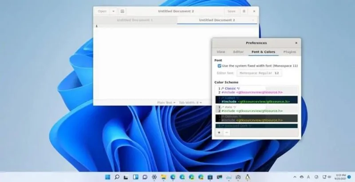This screenshot has width=355, height=182.
Task: Open the Editor tab in Preferences
Action: coord(238,52)
